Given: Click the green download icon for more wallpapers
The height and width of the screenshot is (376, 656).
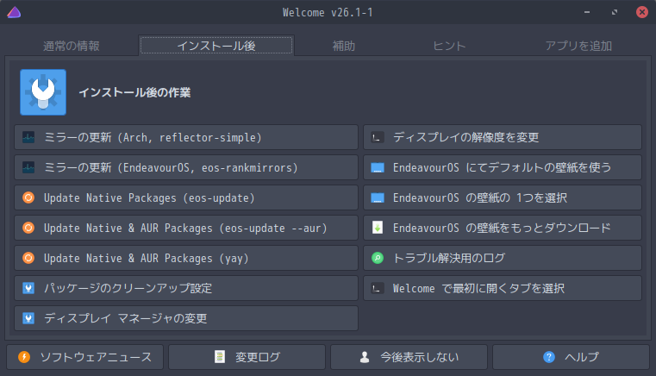Looking at the screenshot, I should [377, 228].
